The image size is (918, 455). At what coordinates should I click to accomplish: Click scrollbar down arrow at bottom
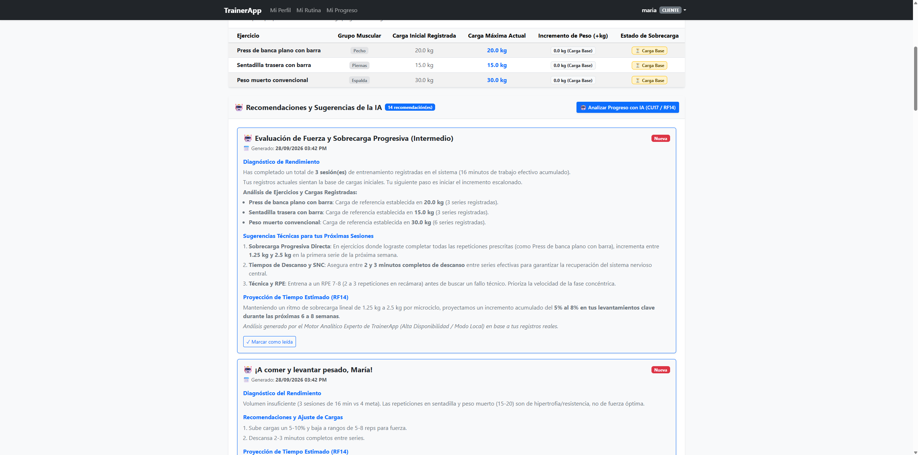pyautogui.click(x=915, y=452)
